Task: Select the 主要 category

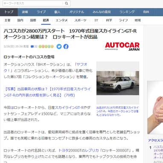Action: pyautogui.click(x=7, y=20)
